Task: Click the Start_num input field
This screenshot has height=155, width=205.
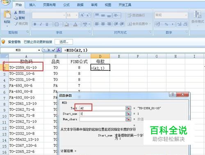Action: tap(102, 114)
